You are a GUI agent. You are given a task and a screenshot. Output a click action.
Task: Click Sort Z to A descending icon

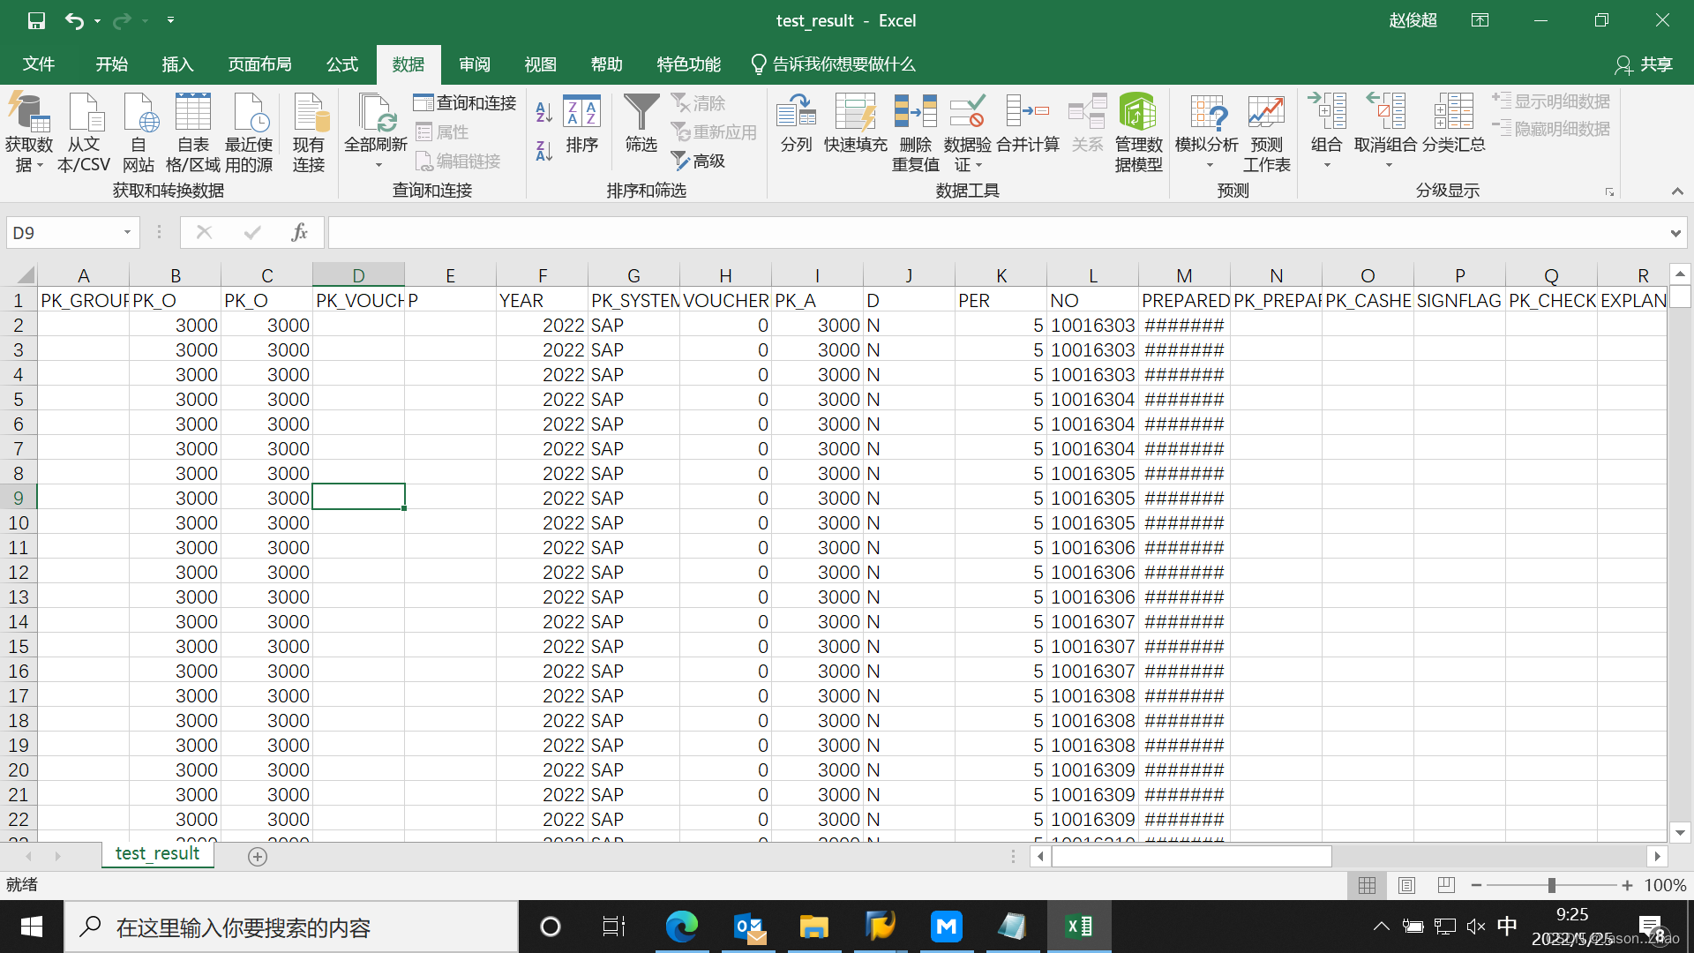coord(543,151)
